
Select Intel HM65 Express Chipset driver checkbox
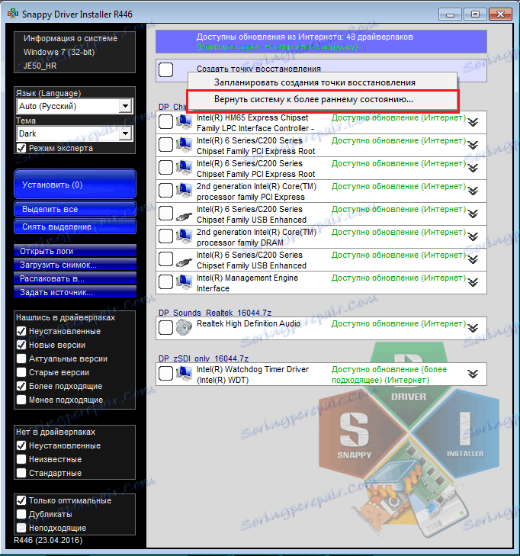point(166,122)
